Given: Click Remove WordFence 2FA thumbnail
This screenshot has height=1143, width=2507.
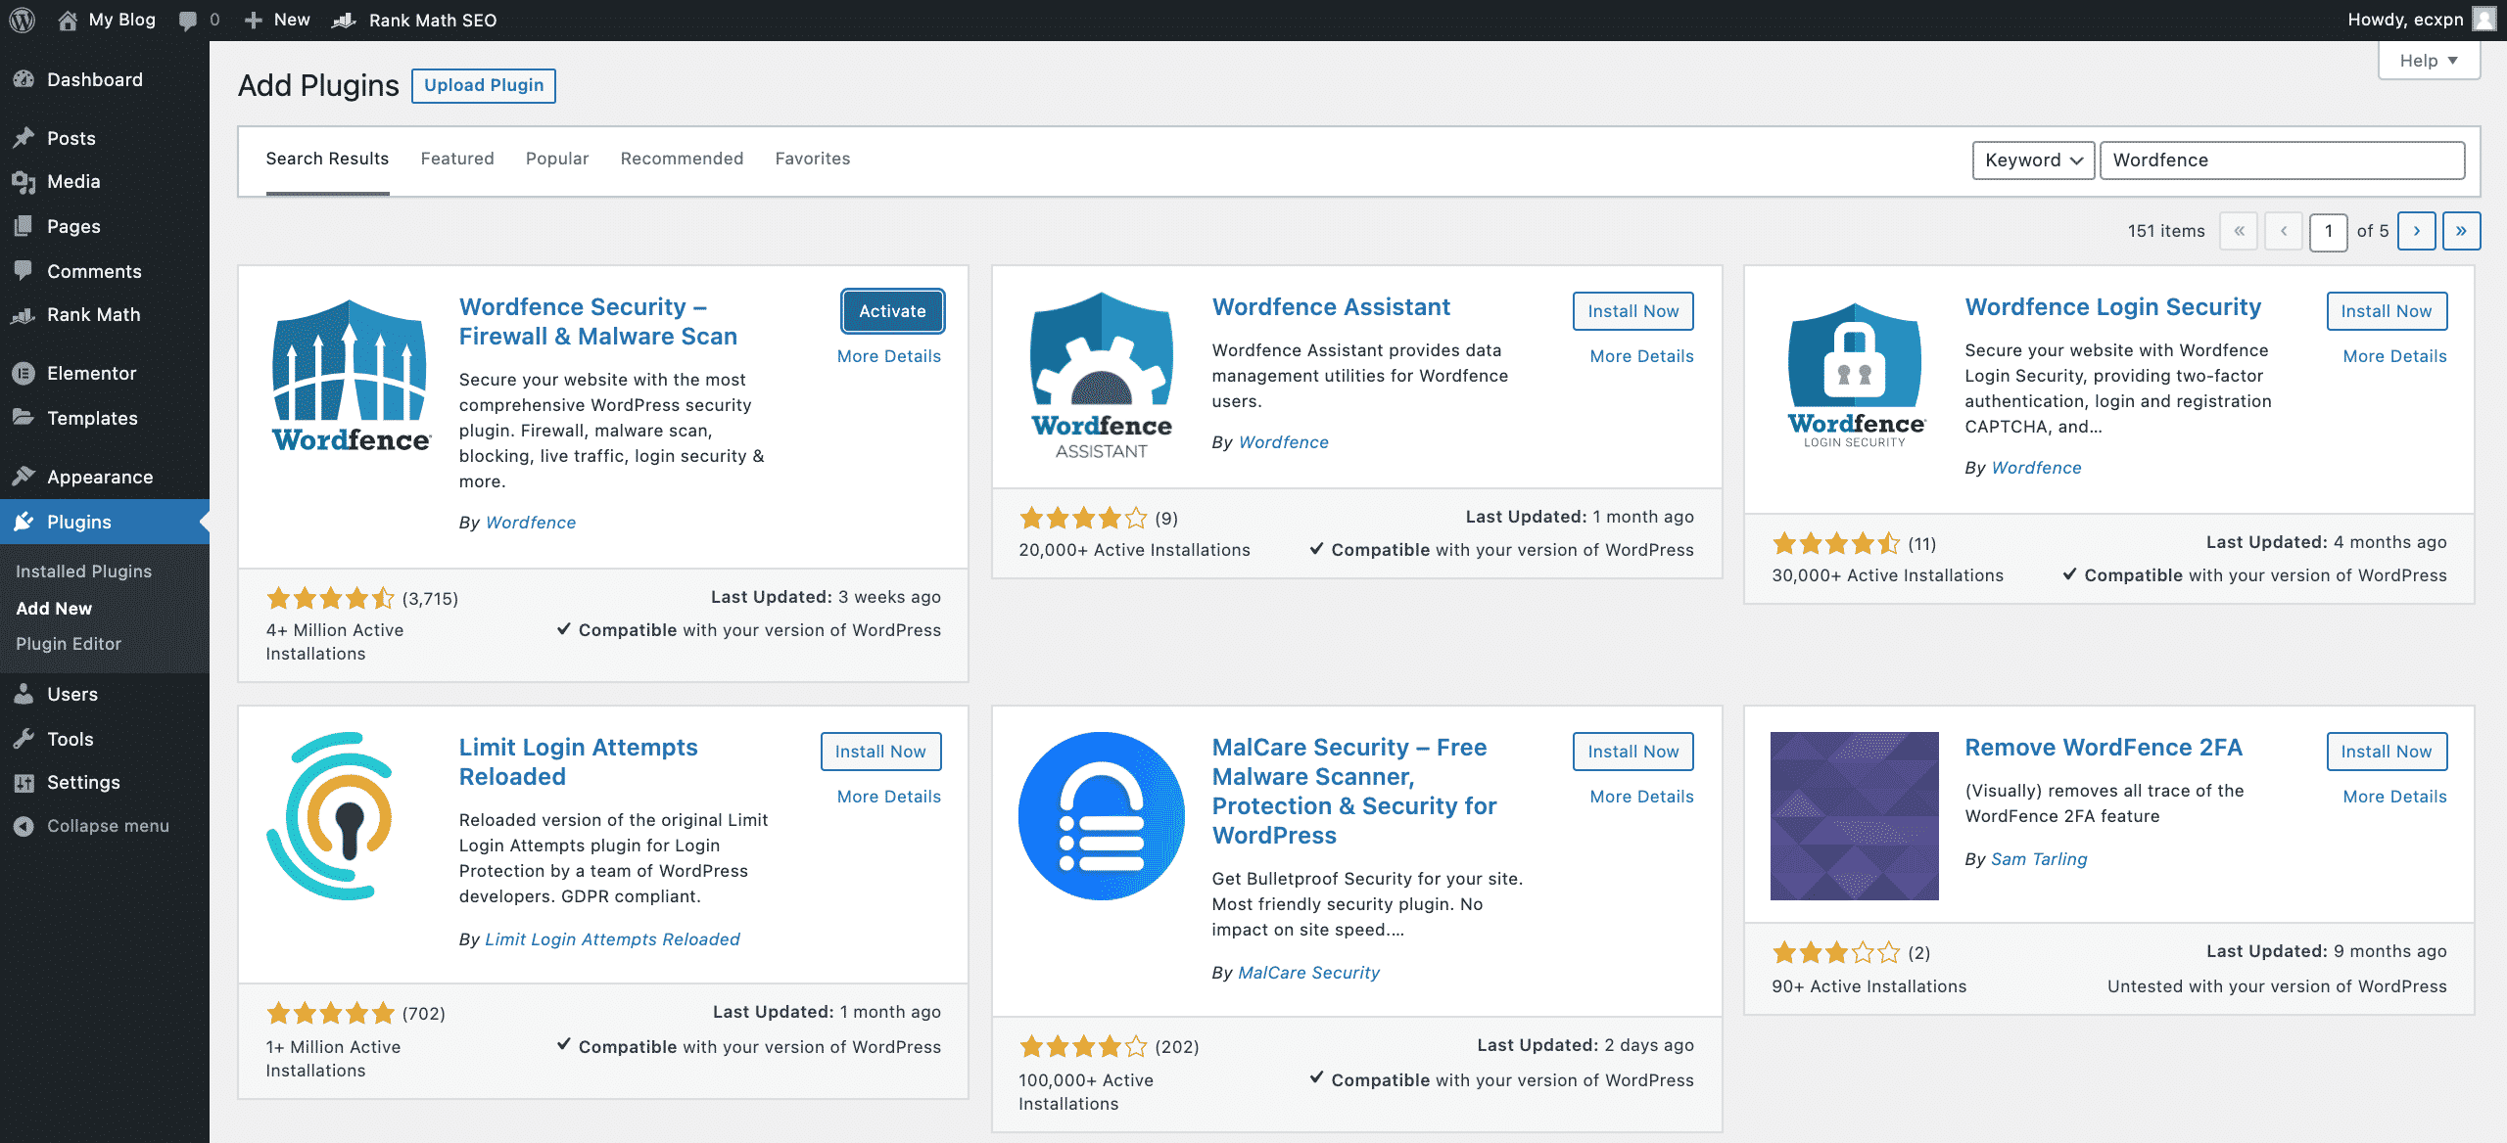Looking at the screenshot, I should pyautogui.click(x=1854, y=816).
